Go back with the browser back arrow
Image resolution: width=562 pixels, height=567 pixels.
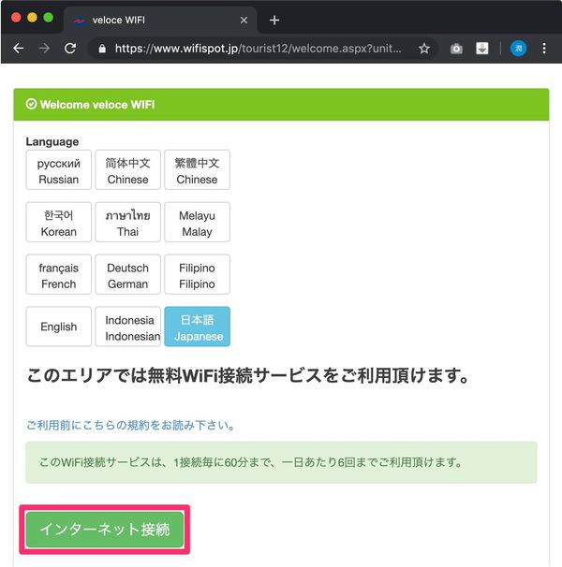(18, 48)
